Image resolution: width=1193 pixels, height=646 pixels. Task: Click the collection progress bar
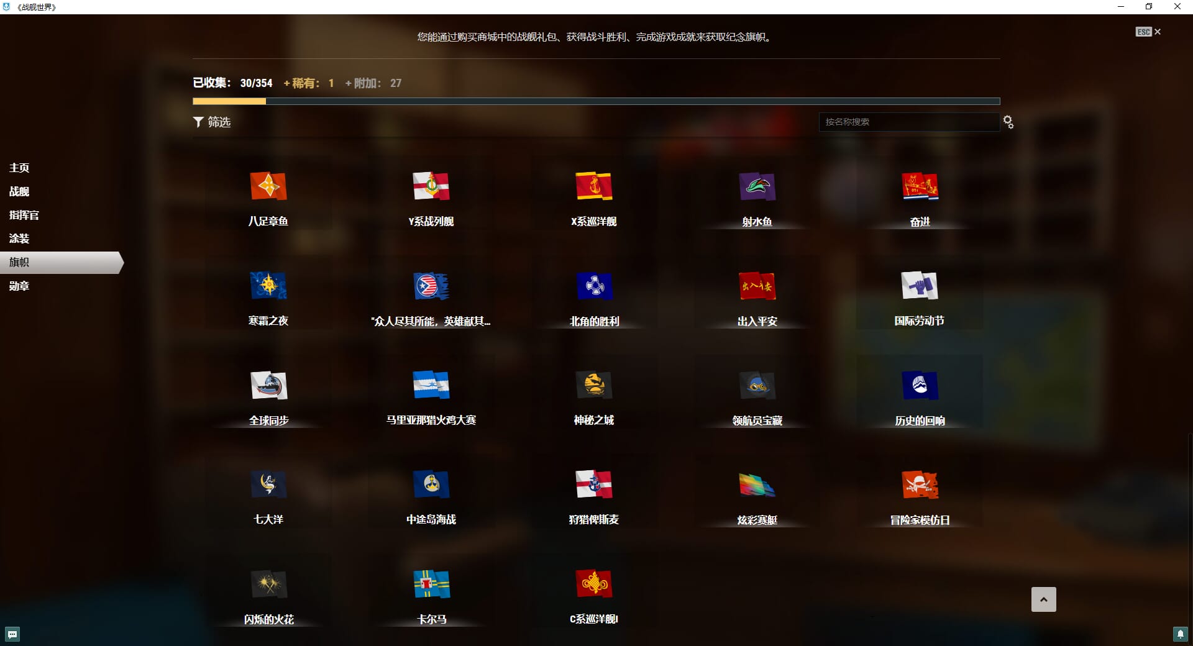pyautogui.click(x=596, y=101)
